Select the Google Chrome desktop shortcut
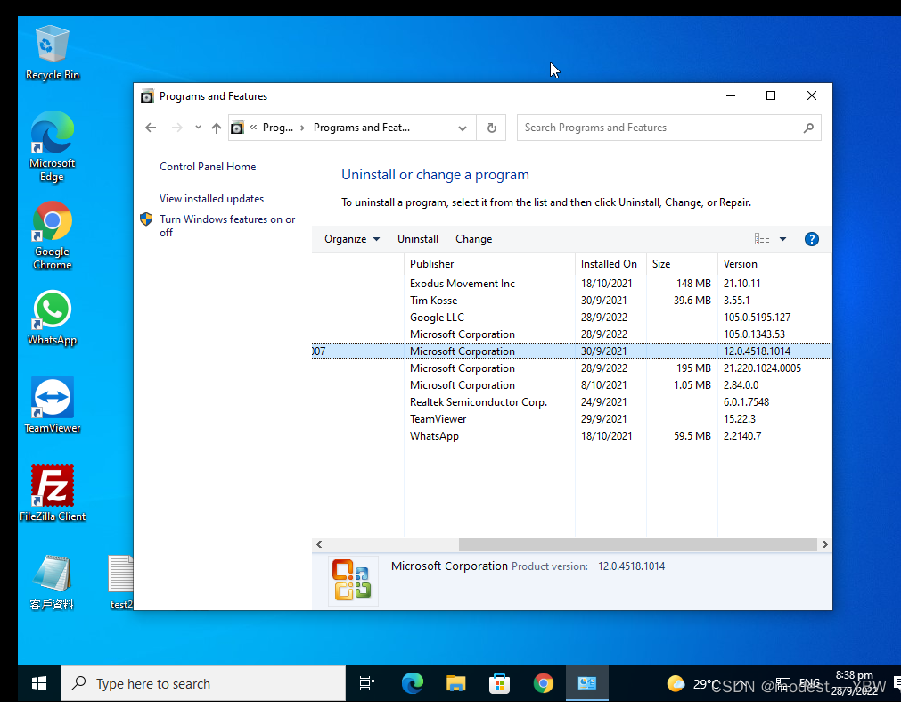The image size is (901, 702). coord(53,235)
